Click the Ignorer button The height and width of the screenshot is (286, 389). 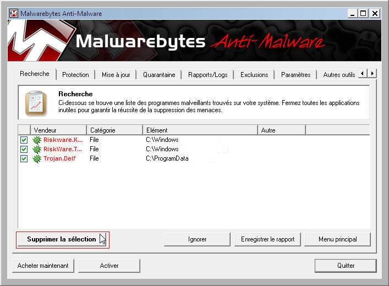point(197,239)
